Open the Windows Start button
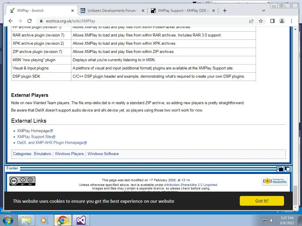Screen dimensions: 302x226 click(8, 220)
